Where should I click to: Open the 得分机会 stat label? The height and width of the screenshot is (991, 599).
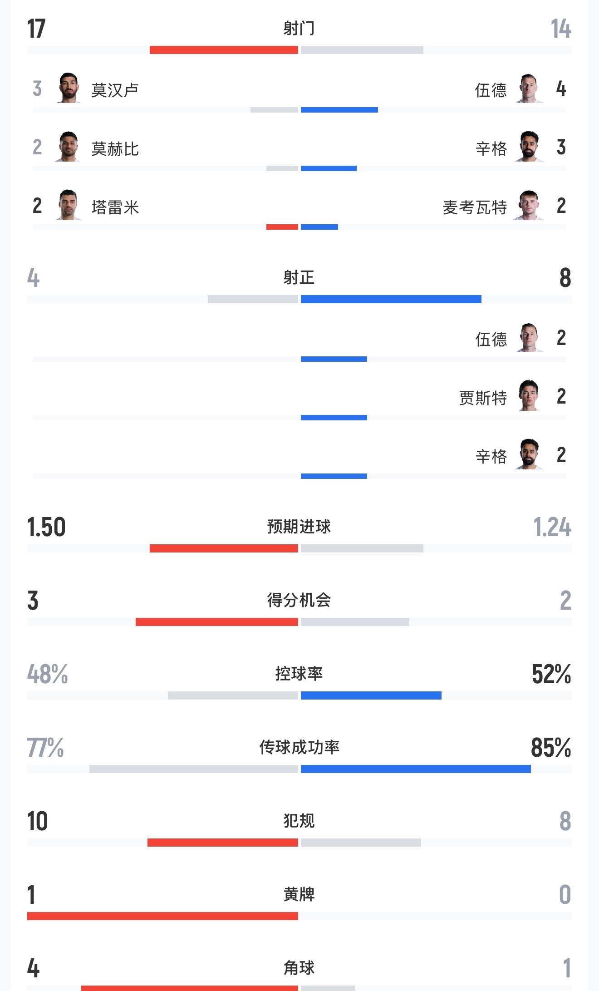[299, 600]
